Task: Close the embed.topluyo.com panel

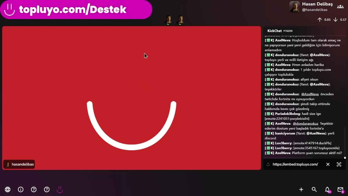Action: pos(328,164)
